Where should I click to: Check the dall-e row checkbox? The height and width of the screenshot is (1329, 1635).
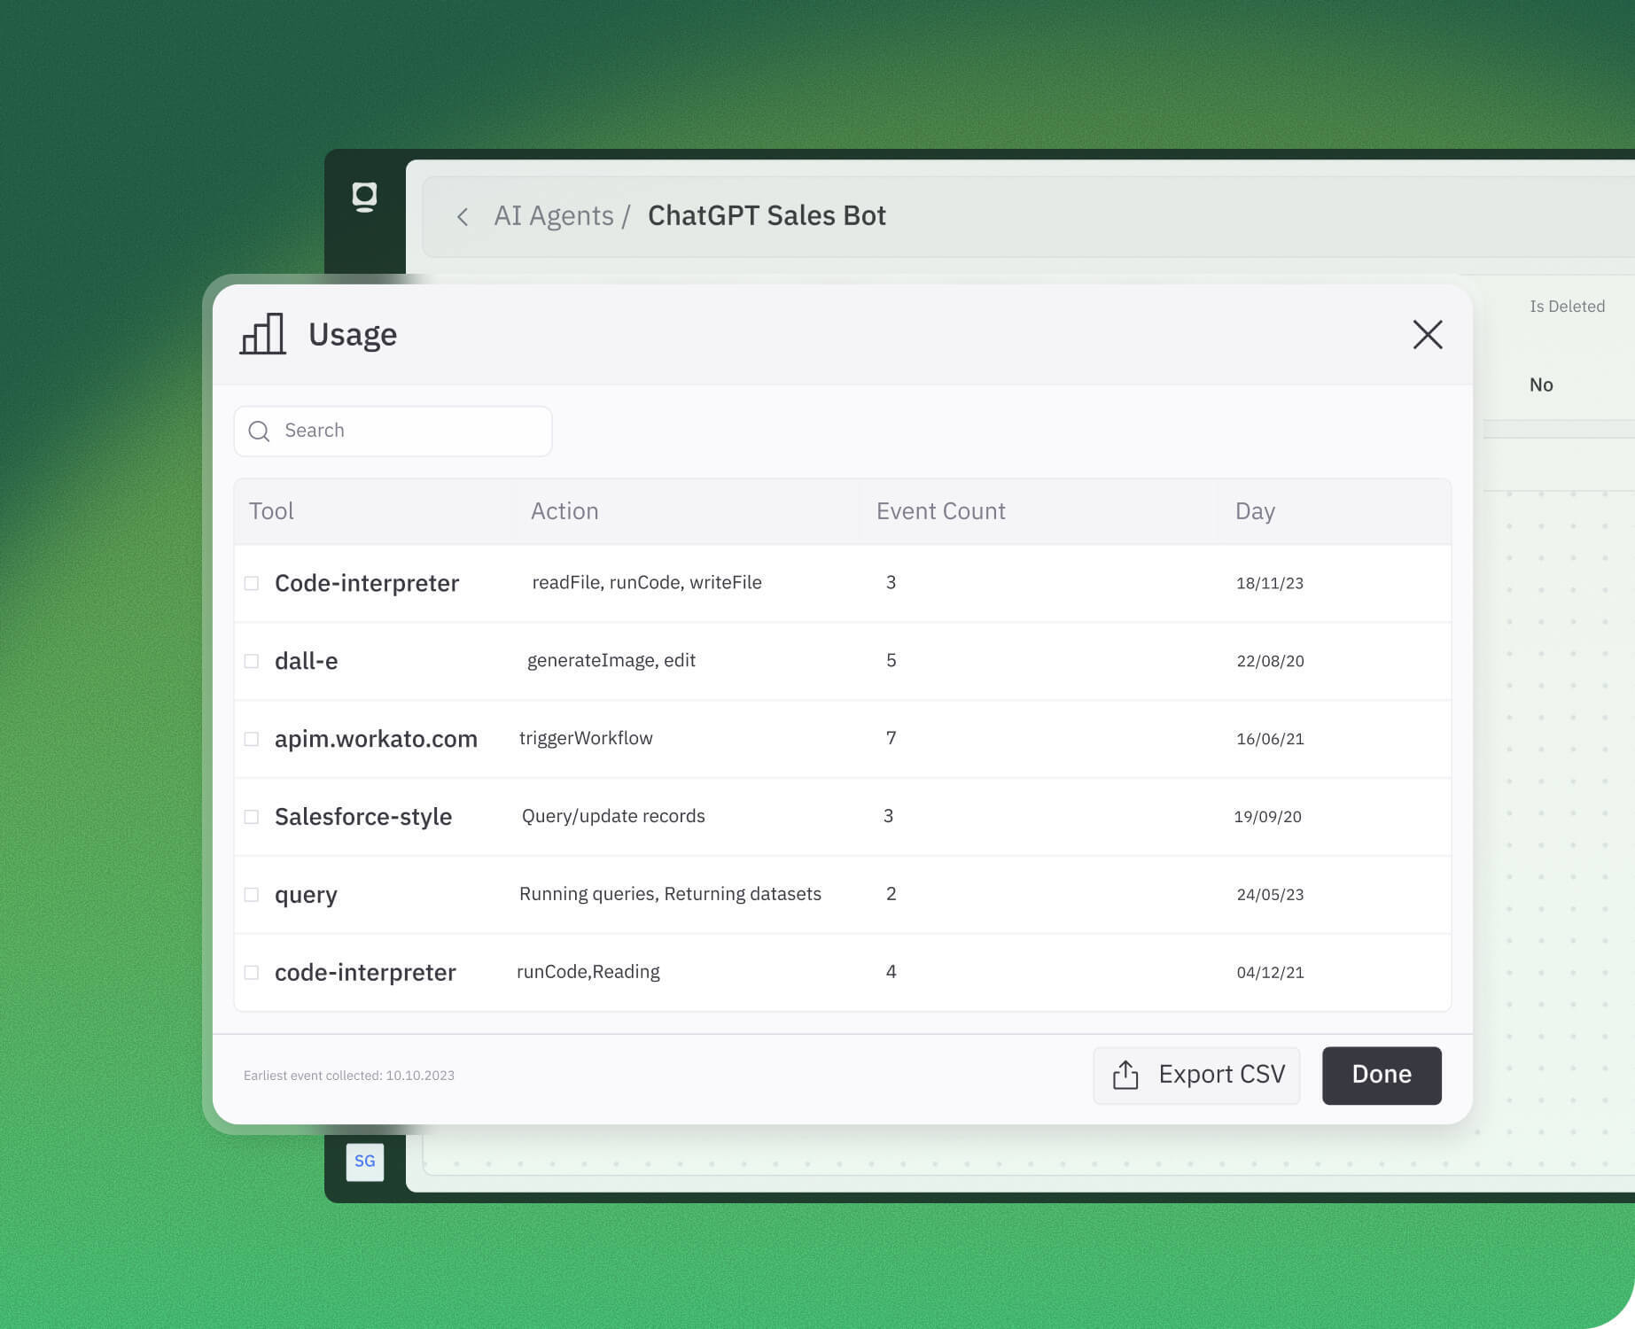tap(252, 661)
